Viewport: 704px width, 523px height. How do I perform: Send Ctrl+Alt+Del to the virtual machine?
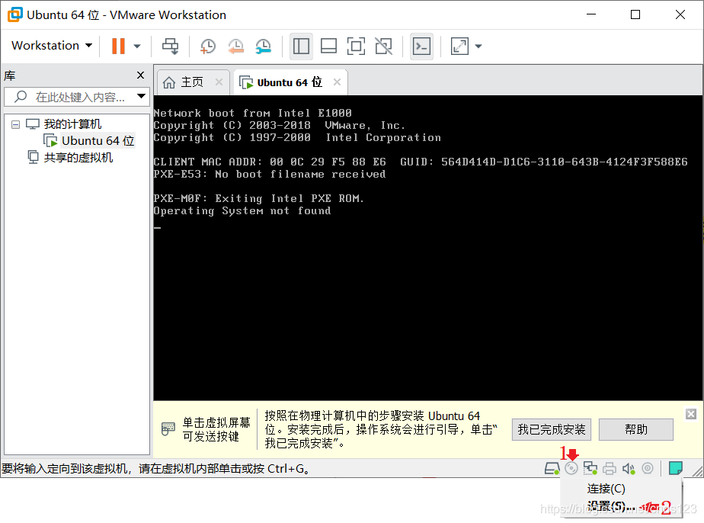pos(170,46)
